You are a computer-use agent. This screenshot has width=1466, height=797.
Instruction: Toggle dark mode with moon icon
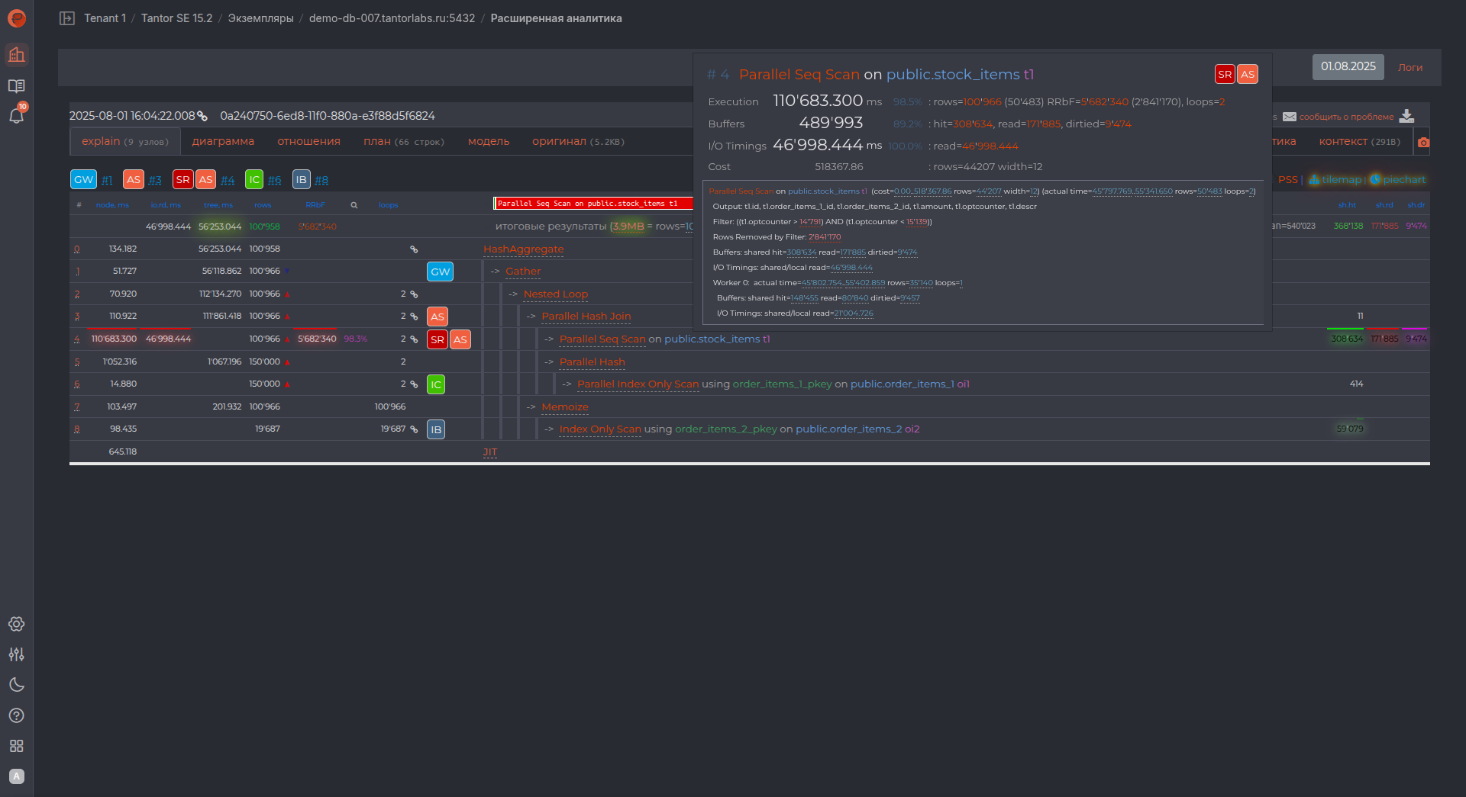pos(16,685)
